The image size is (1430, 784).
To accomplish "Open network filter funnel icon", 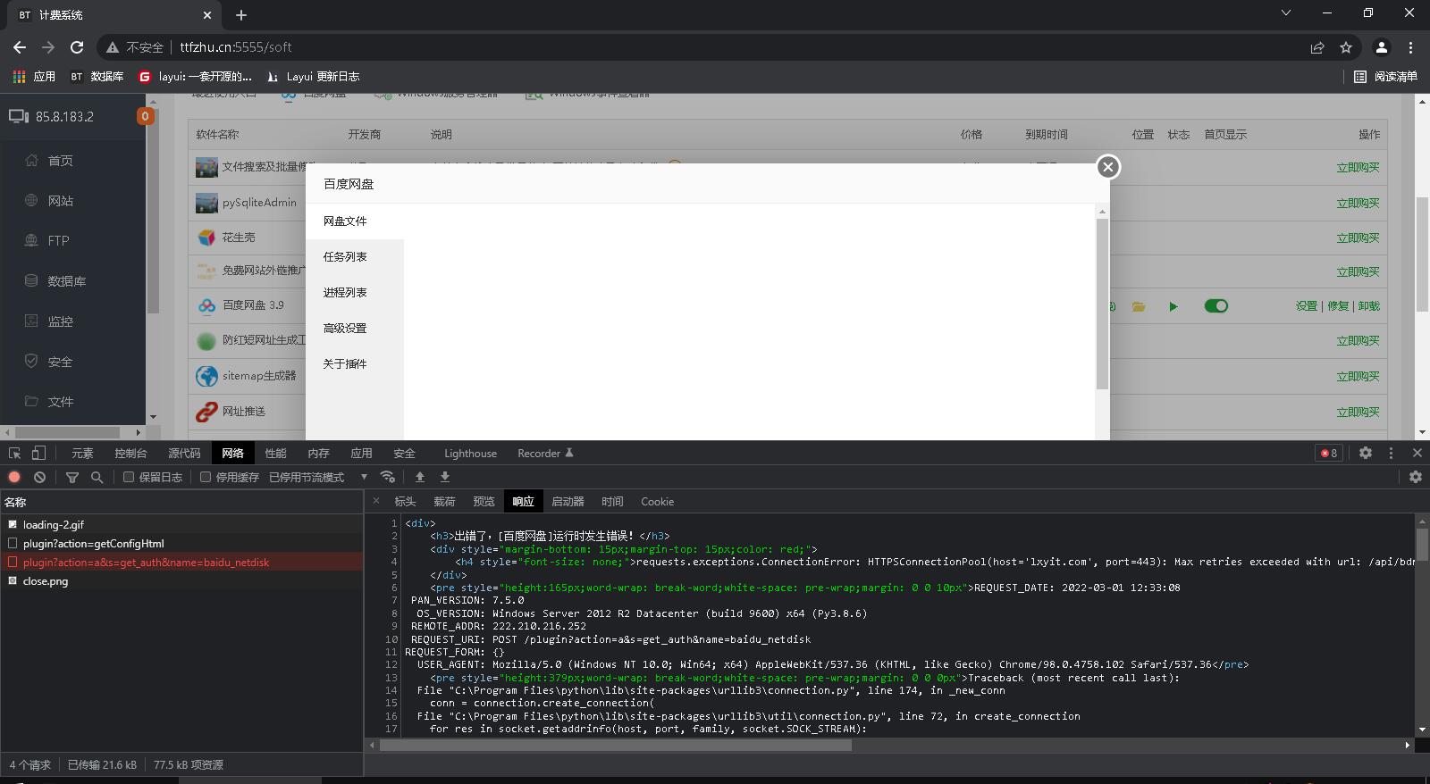I will [x=72, y=478].
